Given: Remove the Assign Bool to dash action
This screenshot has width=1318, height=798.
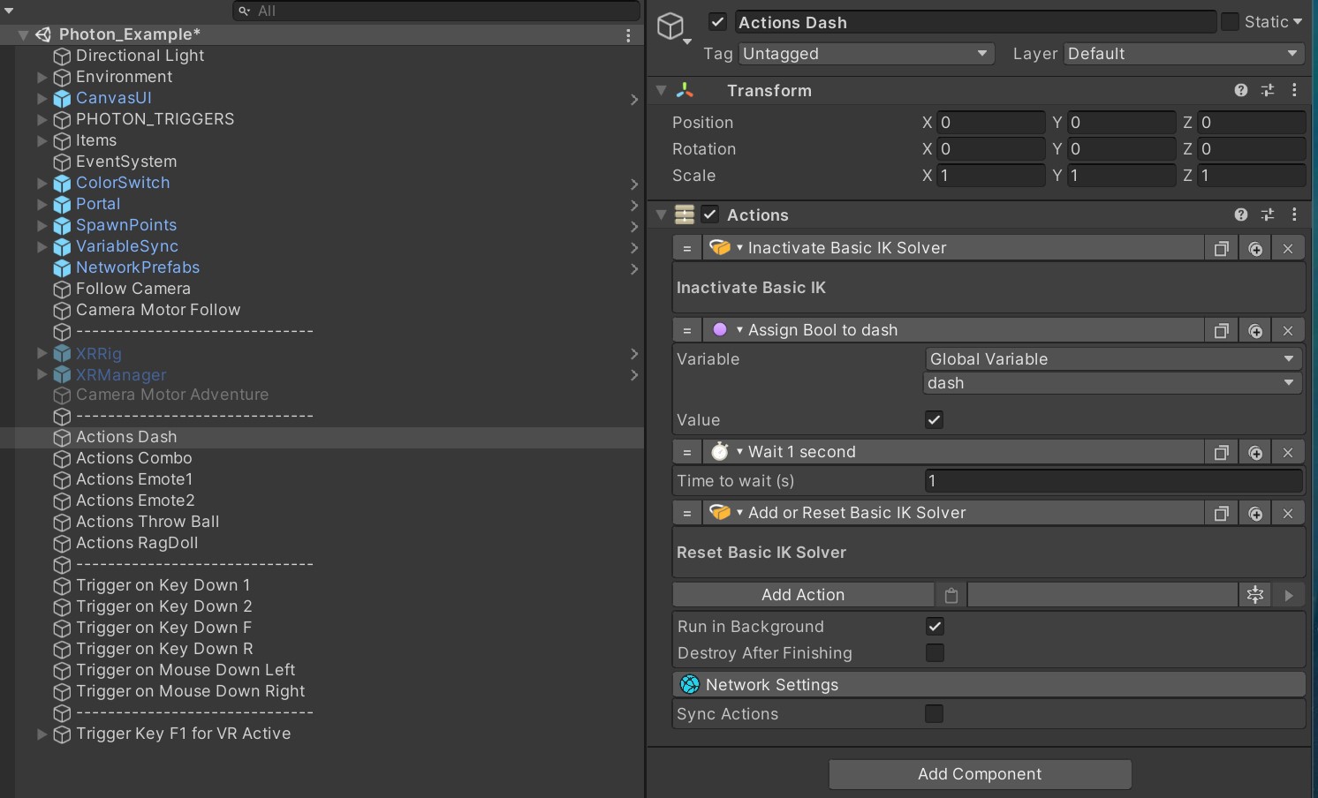Looking at the screenshot, I should pyautogui.click(x=1288, y=331).
